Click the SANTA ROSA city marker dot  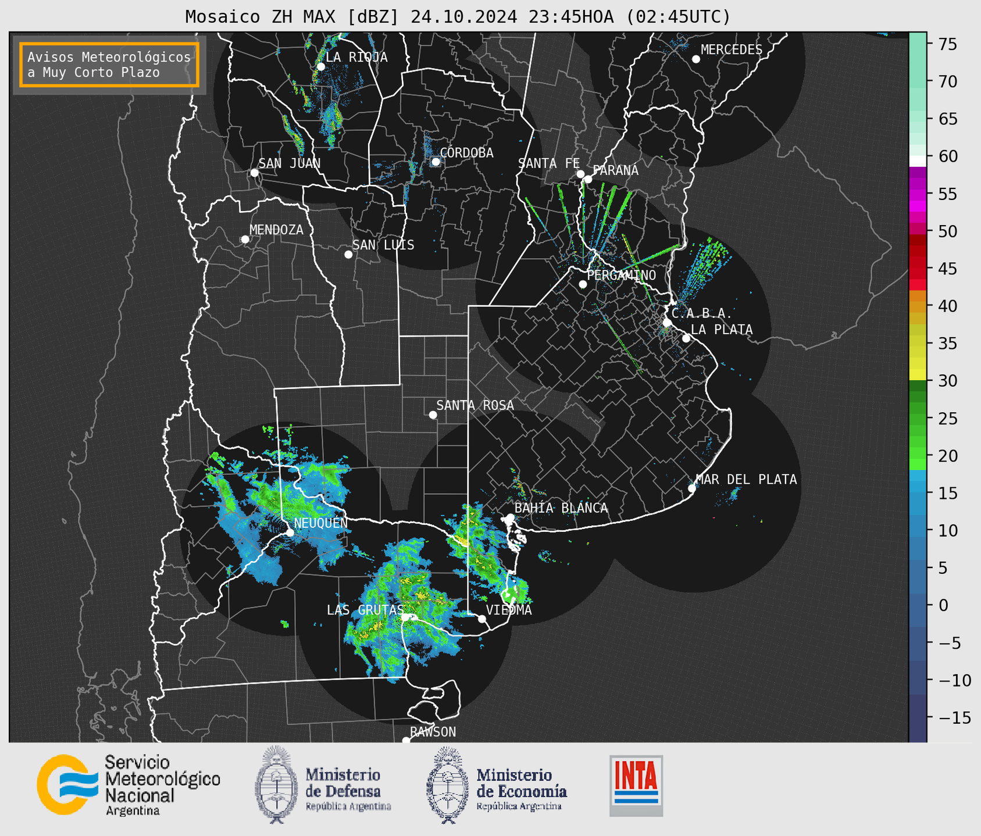click(x=433, y=415)
